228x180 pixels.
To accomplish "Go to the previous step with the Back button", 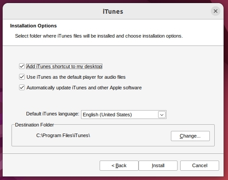I will [119, 165].
